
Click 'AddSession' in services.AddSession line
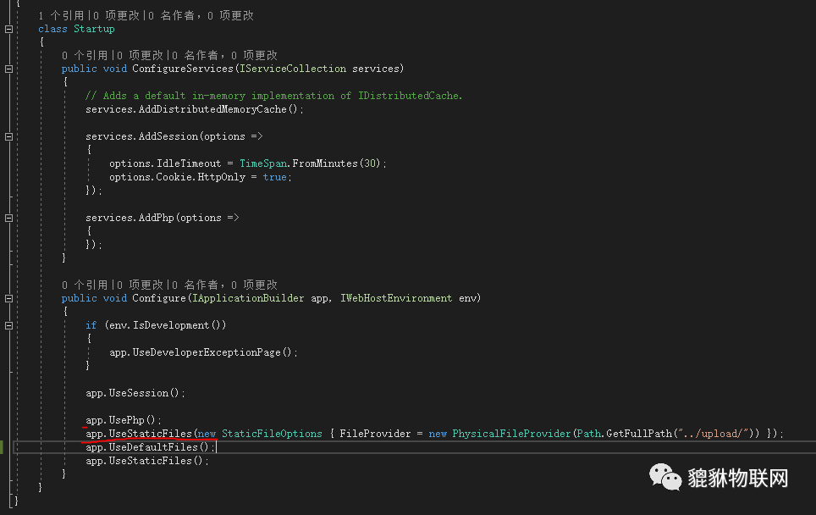[x=168, y=136]
